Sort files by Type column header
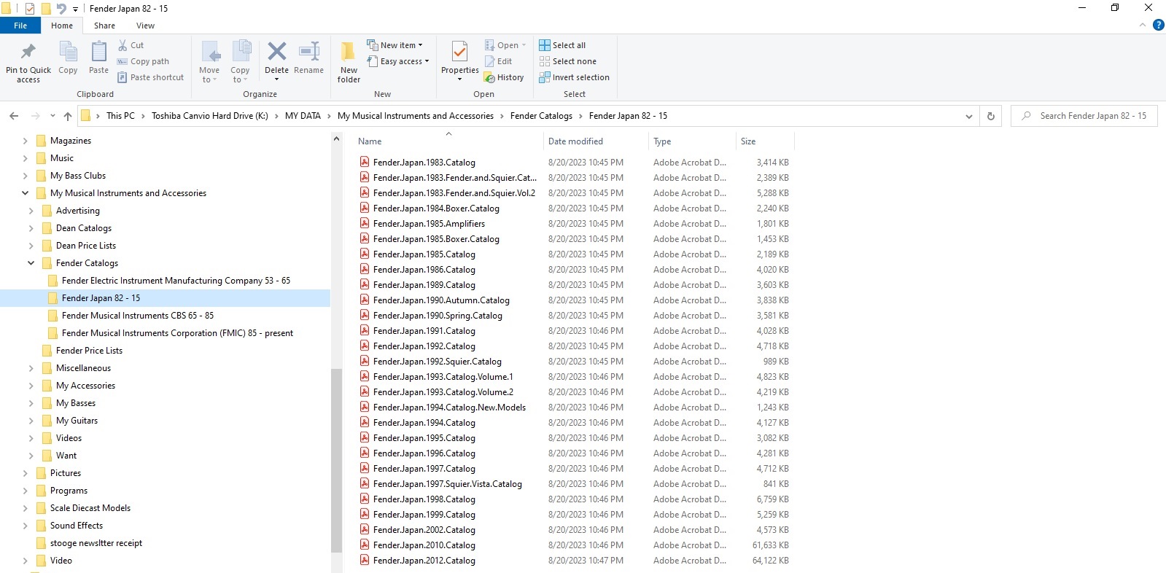This screenshot has width=1166, height=573. pyautogui.click(x=691, y=141)
